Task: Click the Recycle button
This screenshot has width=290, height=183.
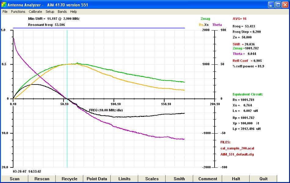Action: pos(70,179)
